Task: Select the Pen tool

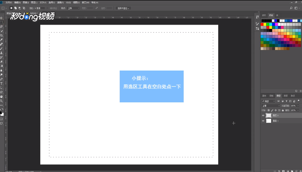Action: click(x=1, y=79)
